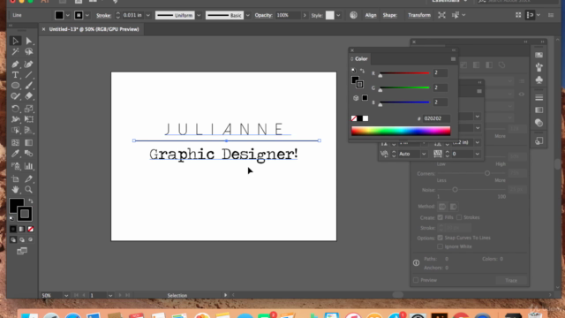
Task: Select the Rotate tool
Action: point(15,109)
